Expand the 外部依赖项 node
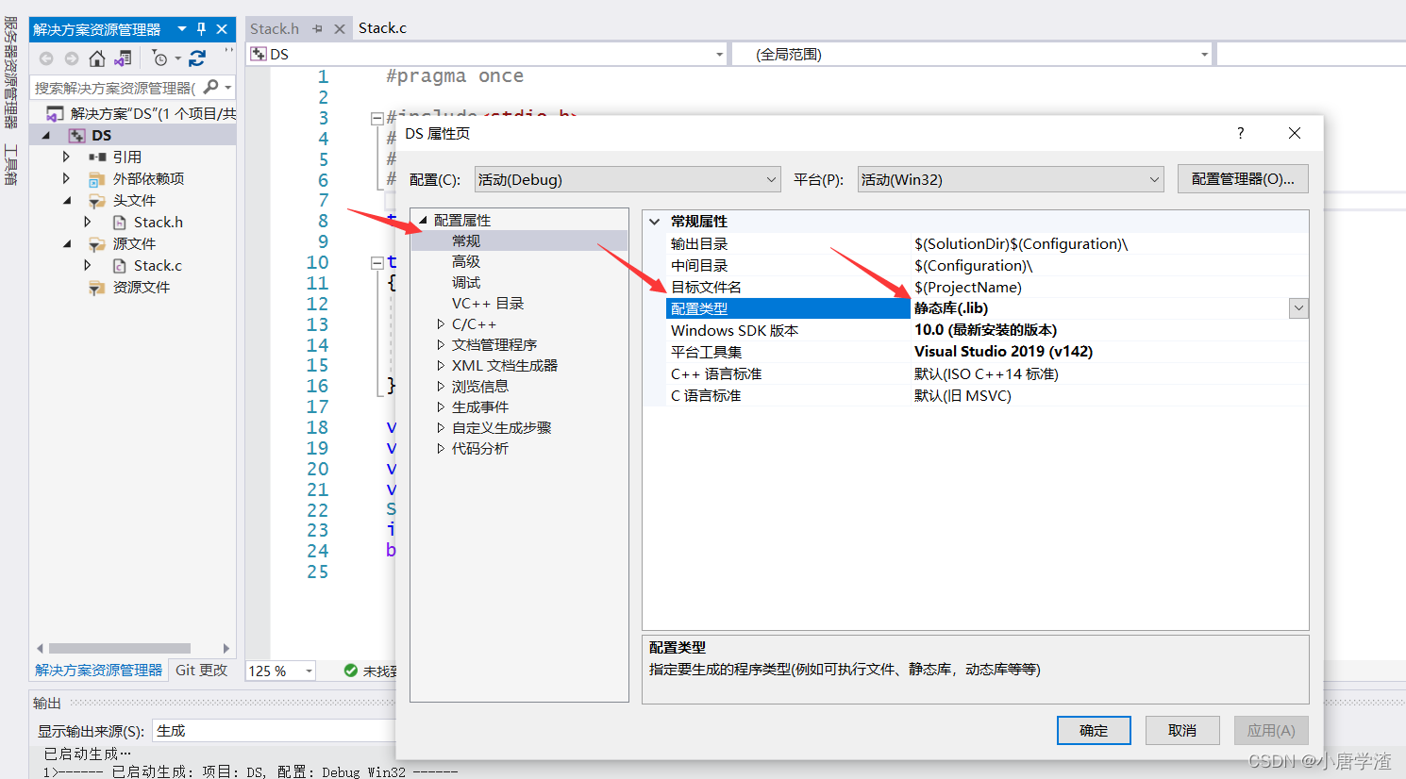This screenshot has width=1406, height=779. point(66,178)
